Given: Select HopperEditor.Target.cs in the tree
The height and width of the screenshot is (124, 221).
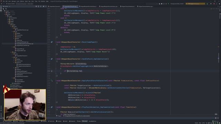Looking at the screenshot, I should pos(16,87).
